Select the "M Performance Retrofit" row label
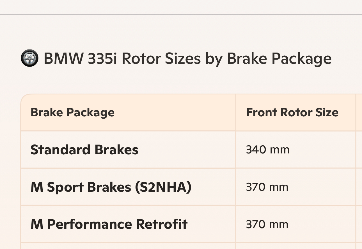The image size is (362, 249). 109,224
